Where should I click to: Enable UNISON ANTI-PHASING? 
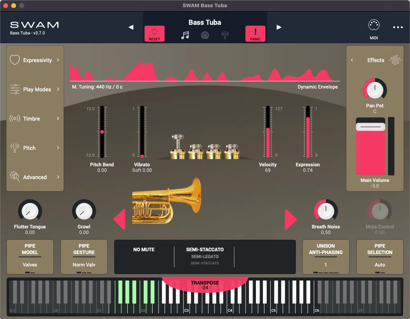click(x=326, y=257)
